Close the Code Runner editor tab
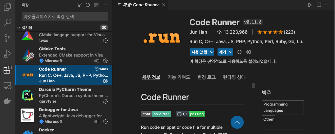 click(x=164, y=5)
